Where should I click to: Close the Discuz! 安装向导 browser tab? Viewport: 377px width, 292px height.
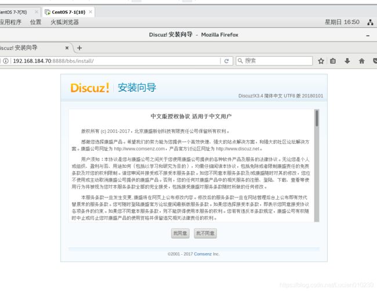pos(67,48)
